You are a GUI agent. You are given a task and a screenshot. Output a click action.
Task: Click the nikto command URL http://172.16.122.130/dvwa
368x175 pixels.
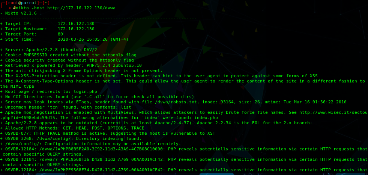click(81, 8)
